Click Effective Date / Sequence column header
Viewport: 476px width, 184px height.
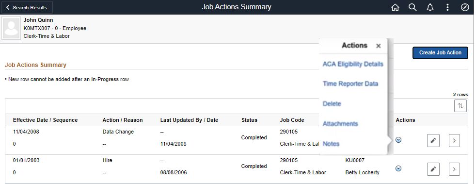45,120
